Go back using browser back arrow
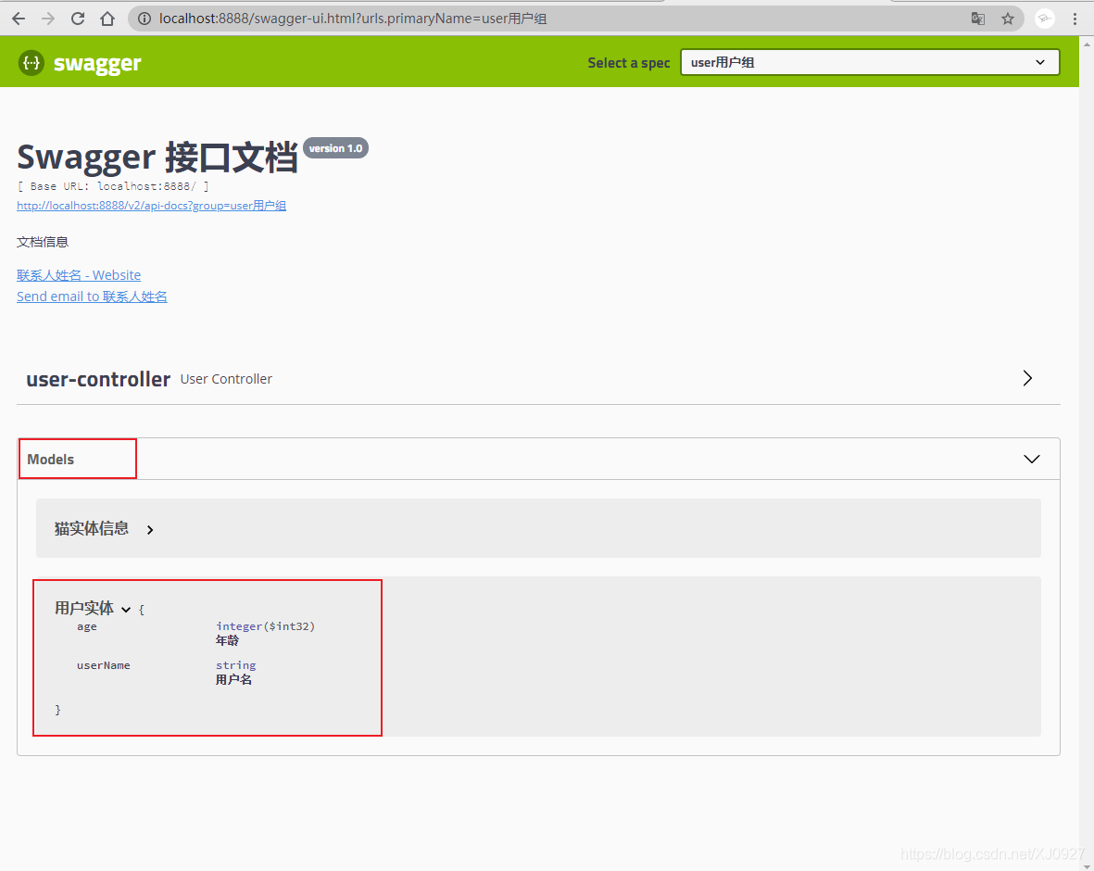Viewport: 1094px width, 871px height. pos(19,19)
